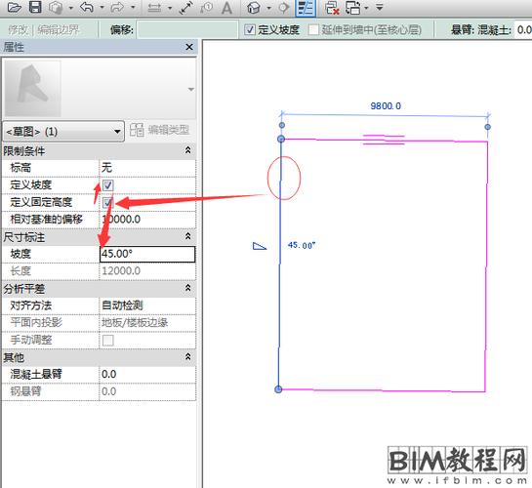This screenshot has height=488, width=532.
Task: Click the 相对基准的偏移 value field
Action: click(x=147, y=220)
